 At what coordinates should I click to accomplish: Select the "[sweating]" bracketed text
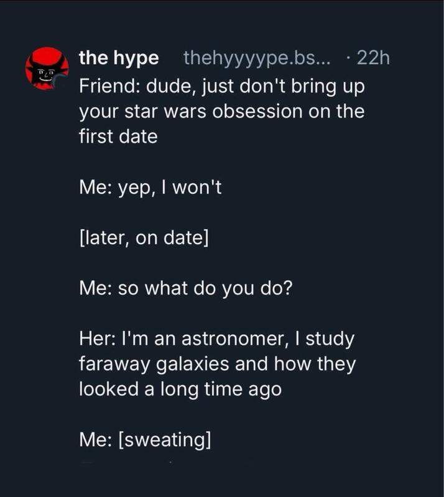click(164, 440)
